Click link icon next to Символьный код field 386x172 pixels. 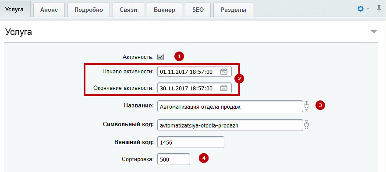coord(307,125)
